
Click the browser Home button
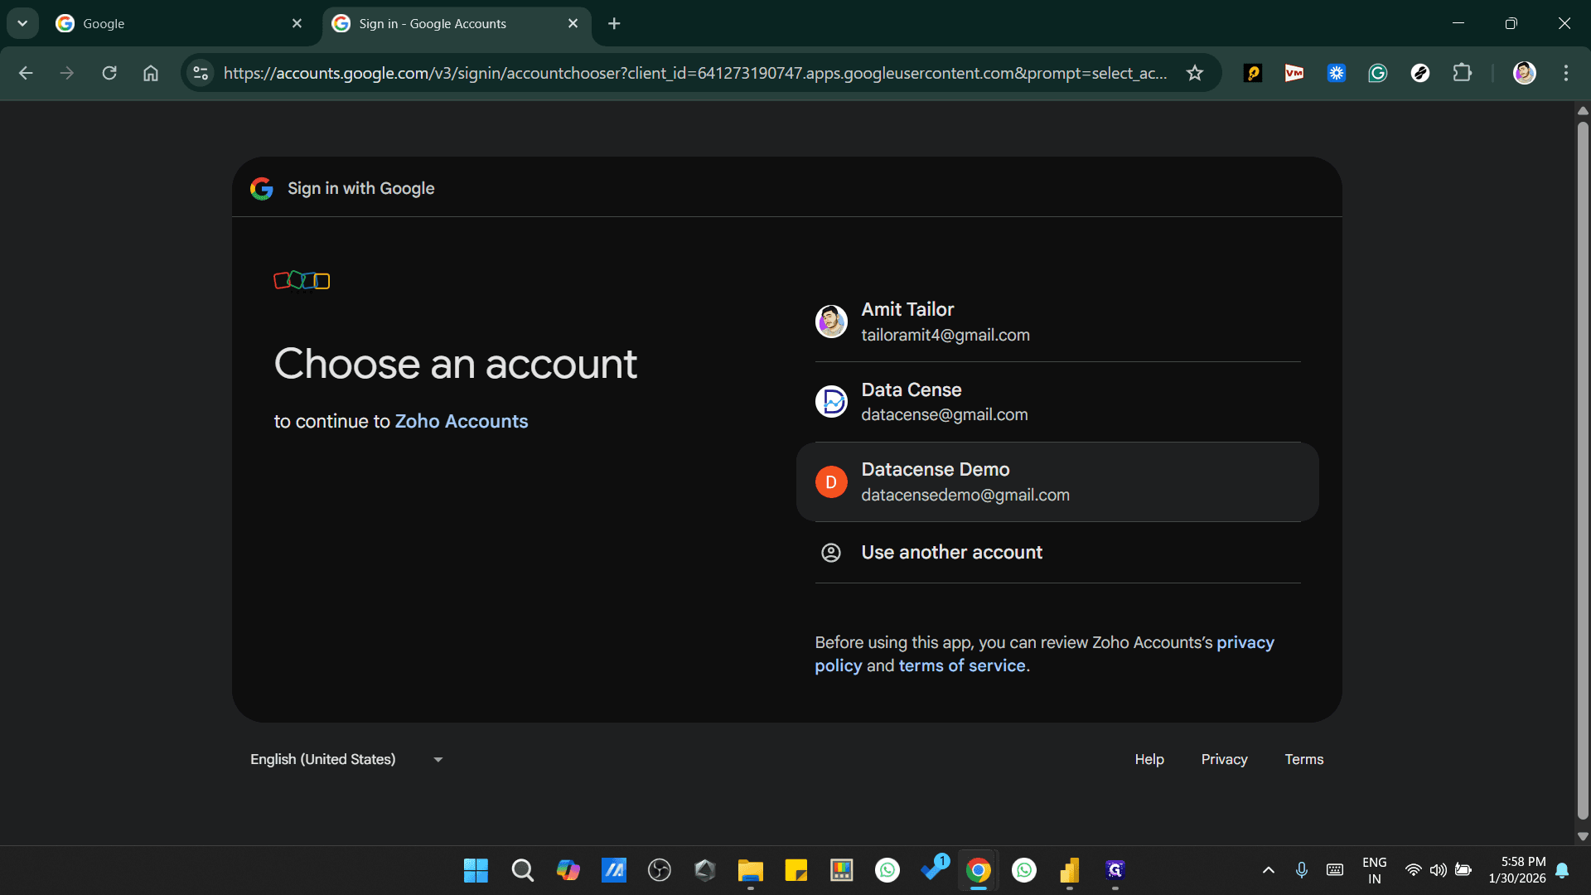pos(151,73)
